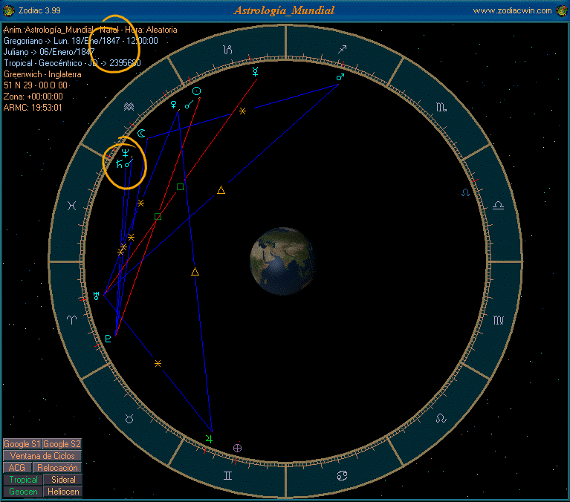Select the Uranus glyph near Aries

(x=96, y=295)
